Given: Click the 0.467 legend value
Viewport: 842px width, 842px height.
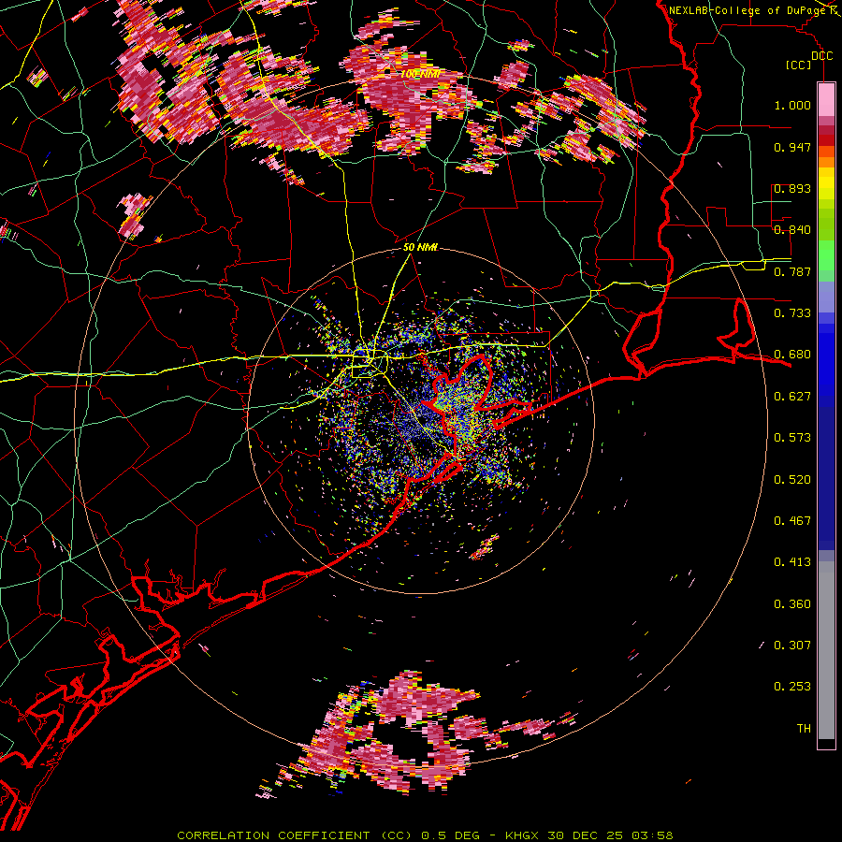Looking at the screenshot, I should click(792, 521).
